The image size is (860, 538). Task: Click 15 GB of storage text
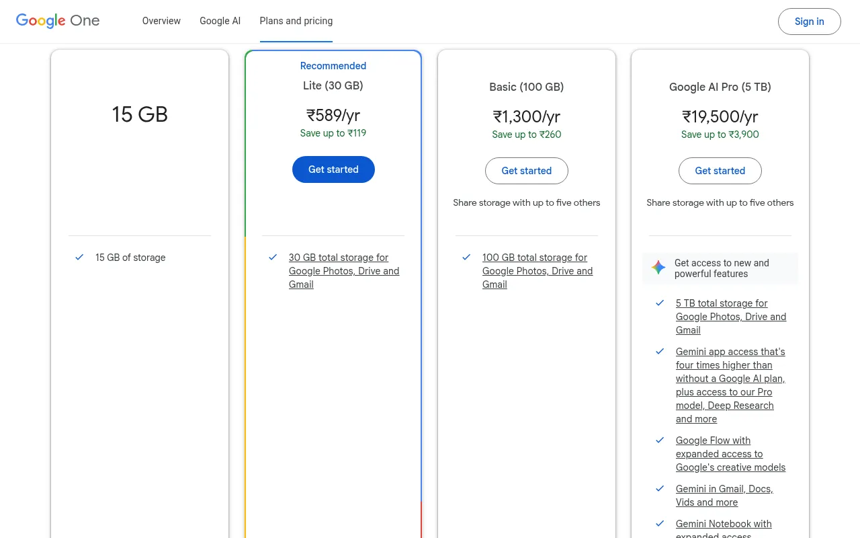(130, 258)
